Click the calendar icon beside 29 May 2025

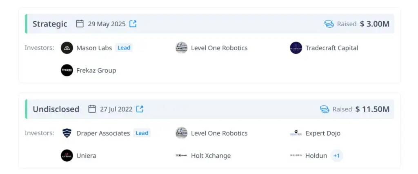pyautogui.click(x=80, y=24)
